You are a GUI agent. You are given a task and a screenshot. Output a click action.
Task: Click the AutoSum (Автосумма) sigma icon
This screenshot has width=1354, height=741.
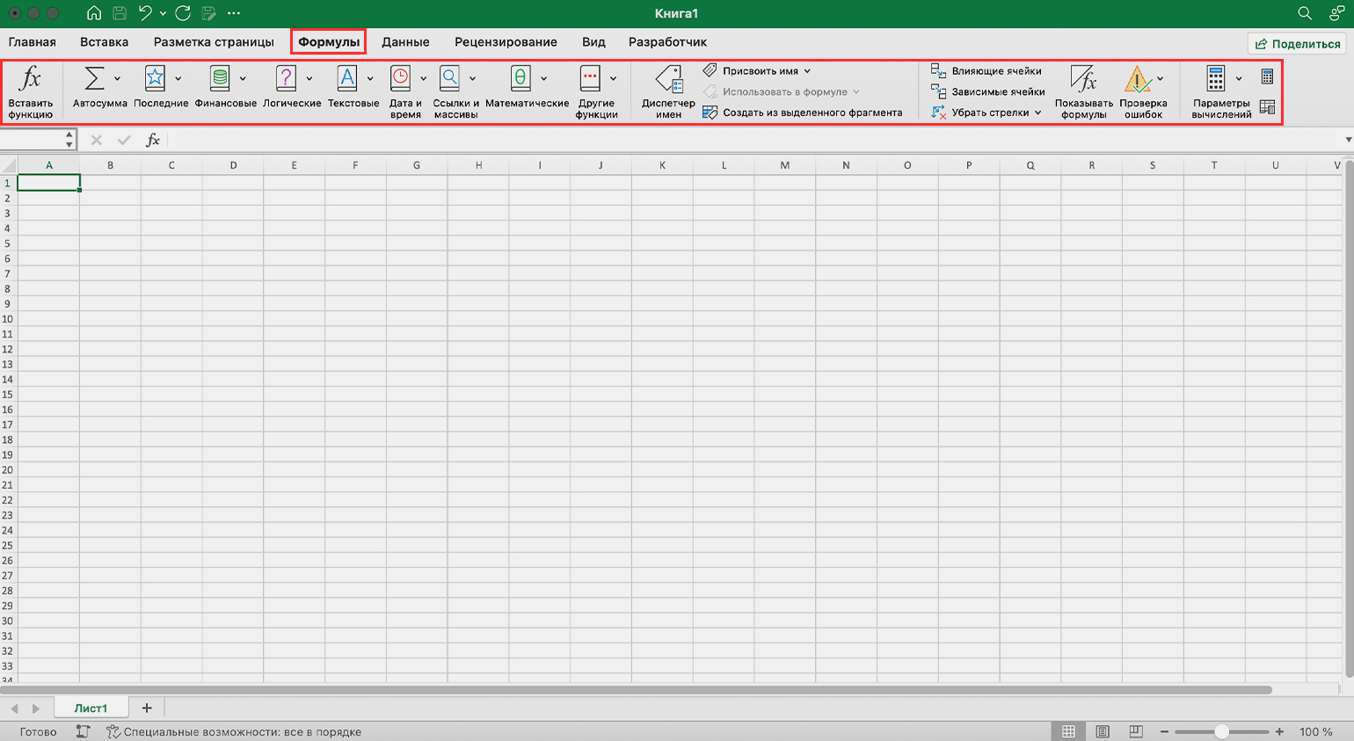point(94,79)
